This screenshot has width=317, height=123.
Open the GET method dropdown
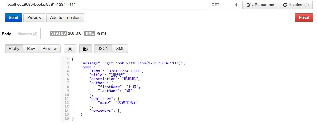[224, 5]
